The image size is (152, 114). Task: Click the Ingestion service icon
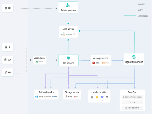[x=134, y=57]
